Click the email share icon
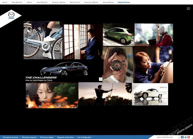This screenshot has width=193, height=139. point(179,137)
